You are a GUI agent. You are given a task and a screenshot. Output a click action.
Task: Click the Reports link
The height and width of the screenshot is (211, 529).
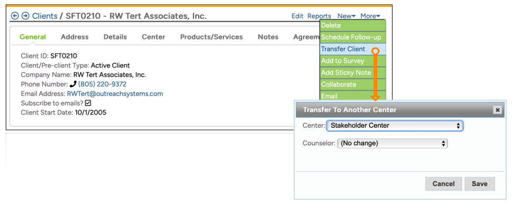coord(319,16)
